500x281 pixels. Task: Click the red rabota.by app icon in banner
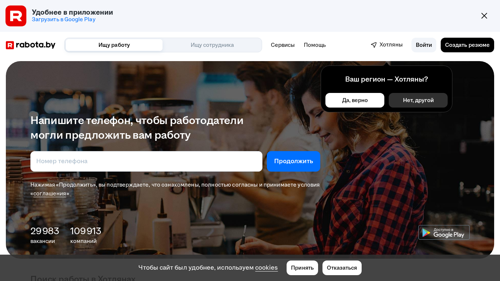16,16
